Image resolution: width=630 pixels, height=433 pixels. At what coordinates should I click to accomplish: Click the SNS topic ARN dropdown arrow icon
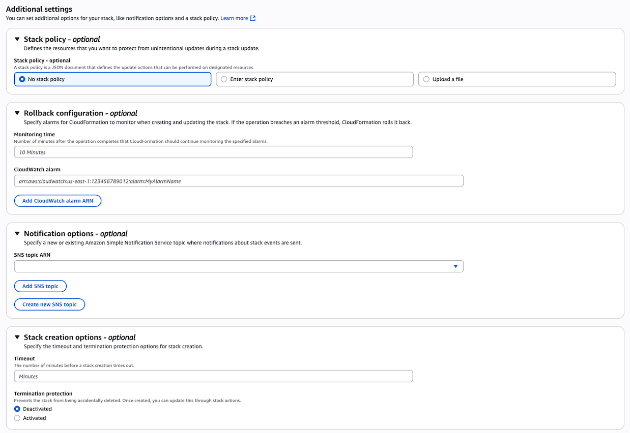point(455,266)
